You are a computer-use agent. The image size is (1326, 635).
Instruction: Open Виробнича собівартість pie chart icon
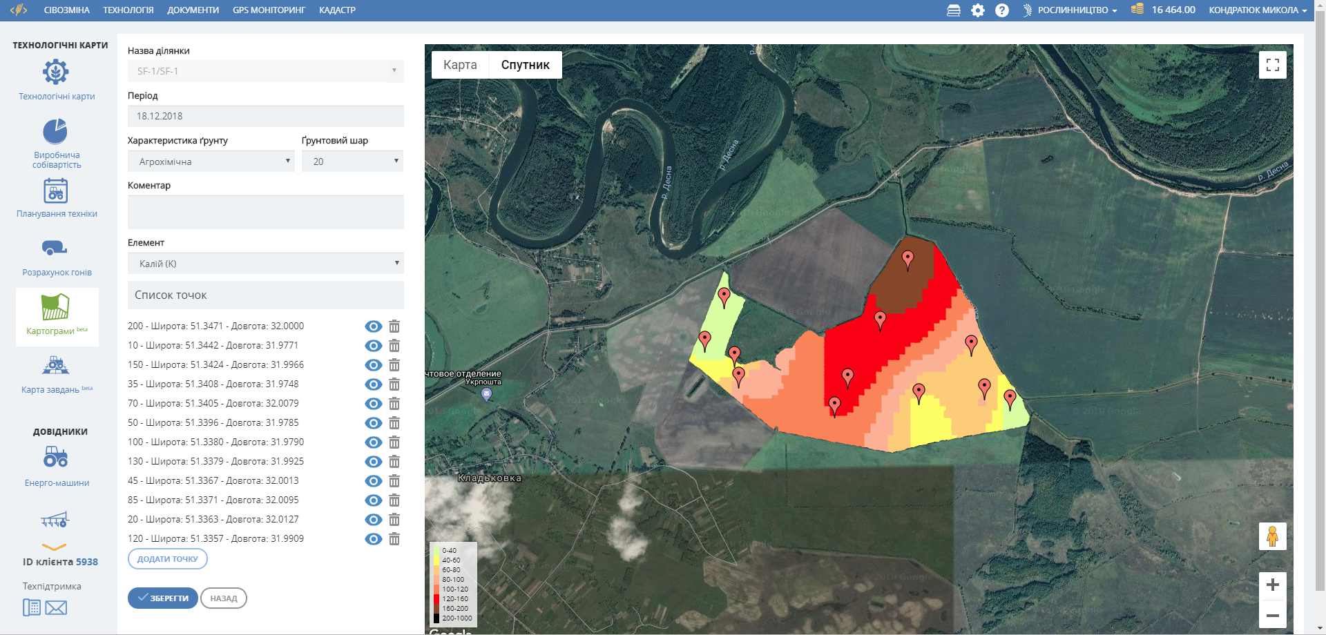click(55, 131)
